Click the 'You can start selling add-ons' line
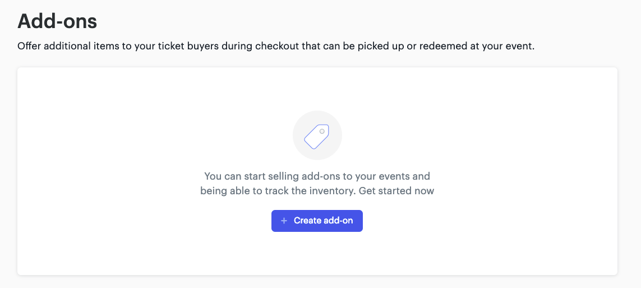The height and width of the screenshot is (288, 641). coord(317,177)
